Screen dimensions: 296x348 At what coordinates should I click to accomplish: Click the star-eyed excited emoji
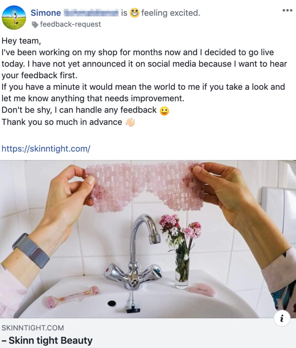pyautogui.click(x=135, y=13)
